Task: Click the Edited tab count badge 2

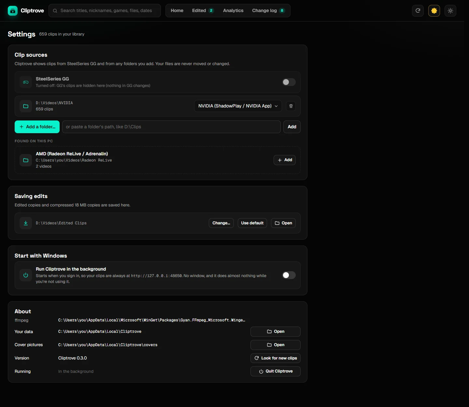Action: [211, 11]
